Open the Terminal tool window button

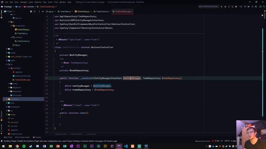37,137
